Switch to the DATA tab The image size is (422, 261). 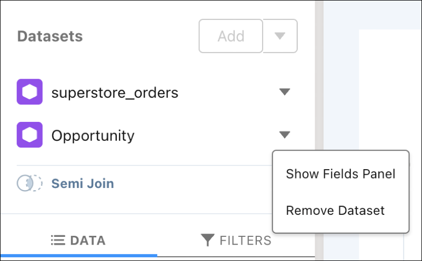click(78, 241)
